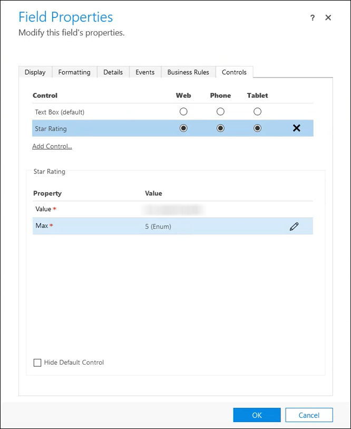
Task: Click the pencil edit icon for Max
Action: tap(294, 226)
